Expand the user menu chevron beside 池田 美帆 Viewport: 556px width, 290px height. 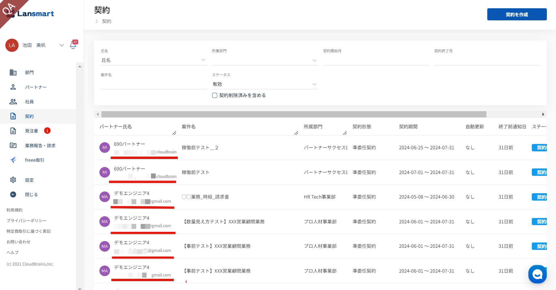tap(62, 45)
